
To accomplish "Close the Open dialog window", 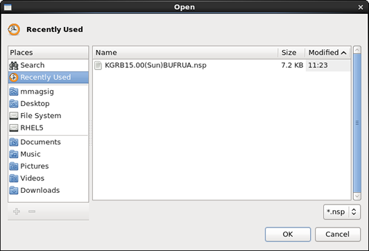I will [x=361, y=8].
